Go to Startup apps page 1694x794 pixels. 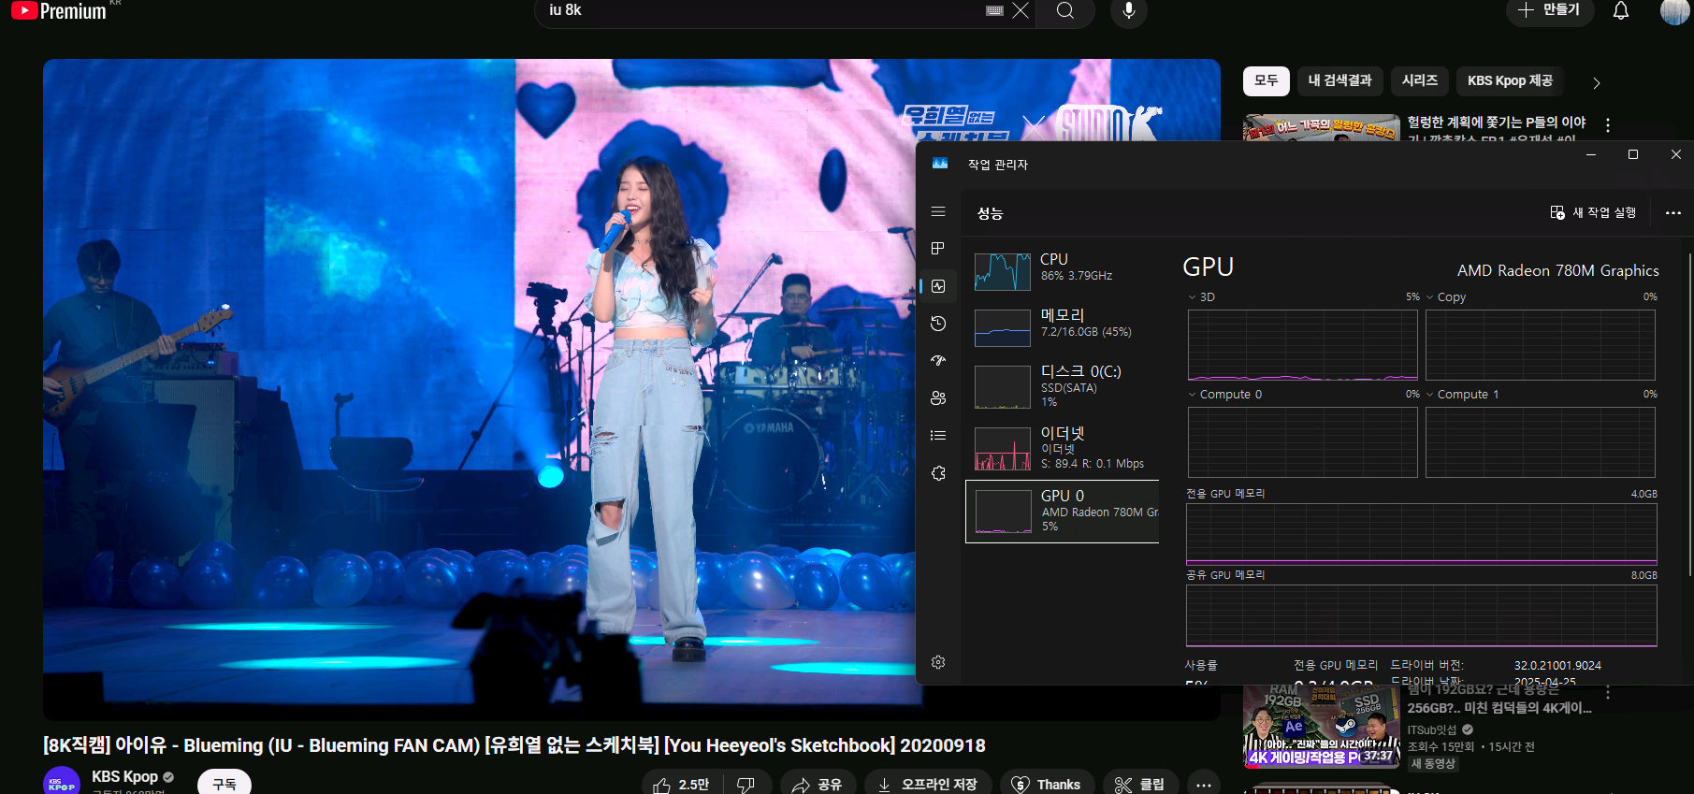point(938,361)
